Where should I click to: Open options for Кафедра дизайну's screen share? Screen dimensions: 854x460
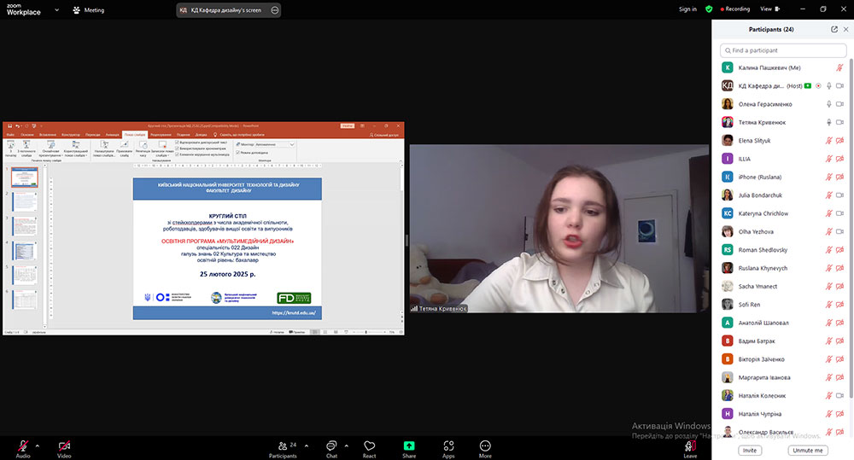click(x=274, y=9)
